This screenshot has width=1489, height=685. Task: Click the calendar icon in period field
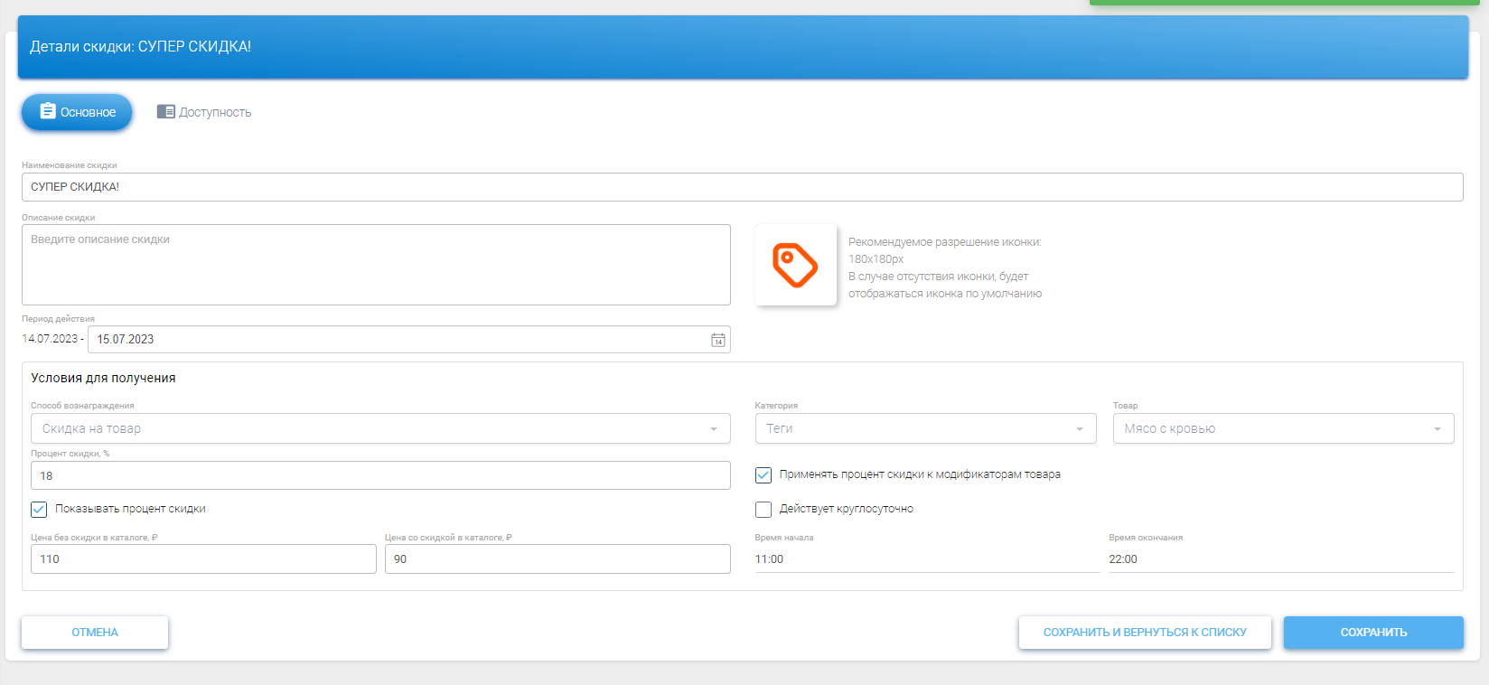pyautogui.click(x=717, y=340)
